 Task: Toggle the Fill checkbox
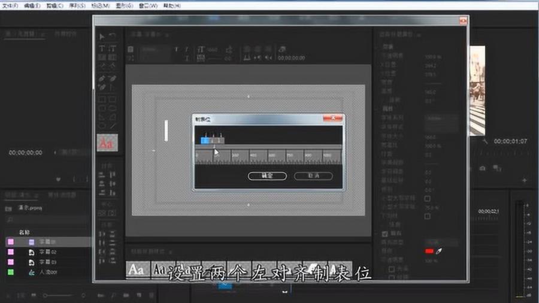click(385, 234)
